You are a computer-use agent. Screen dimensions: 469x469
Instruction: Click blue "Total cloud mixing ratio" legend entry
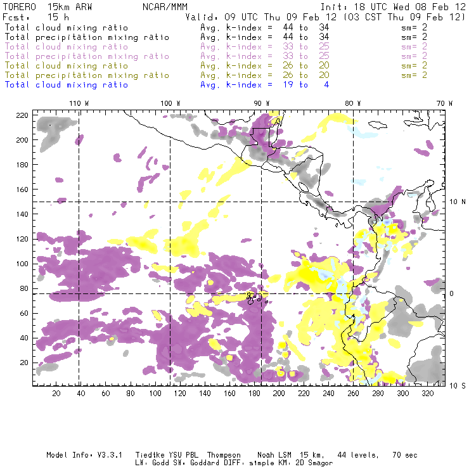pyautogui.click(x=67, y=85)
